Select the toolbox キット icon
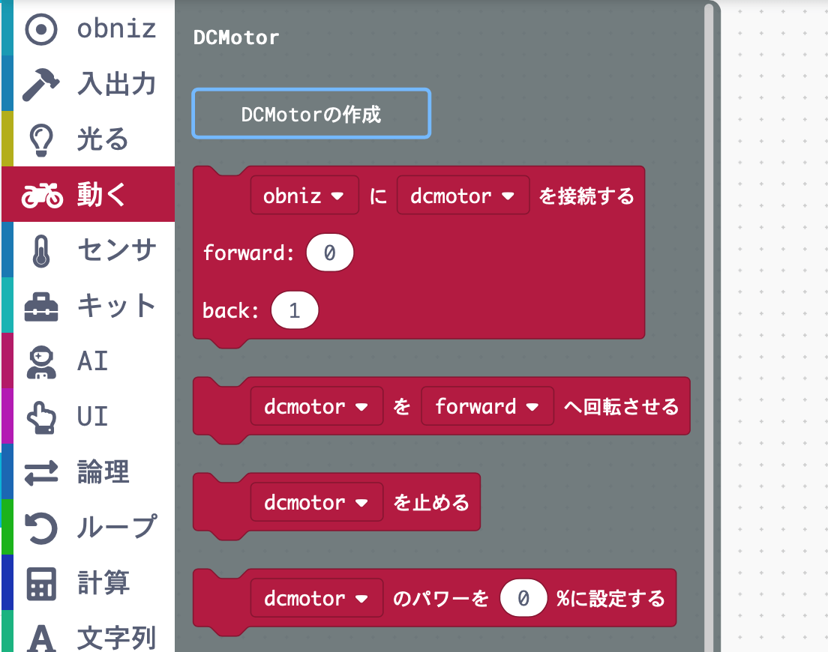Screen dimensions: 828x652 (41, 306)
